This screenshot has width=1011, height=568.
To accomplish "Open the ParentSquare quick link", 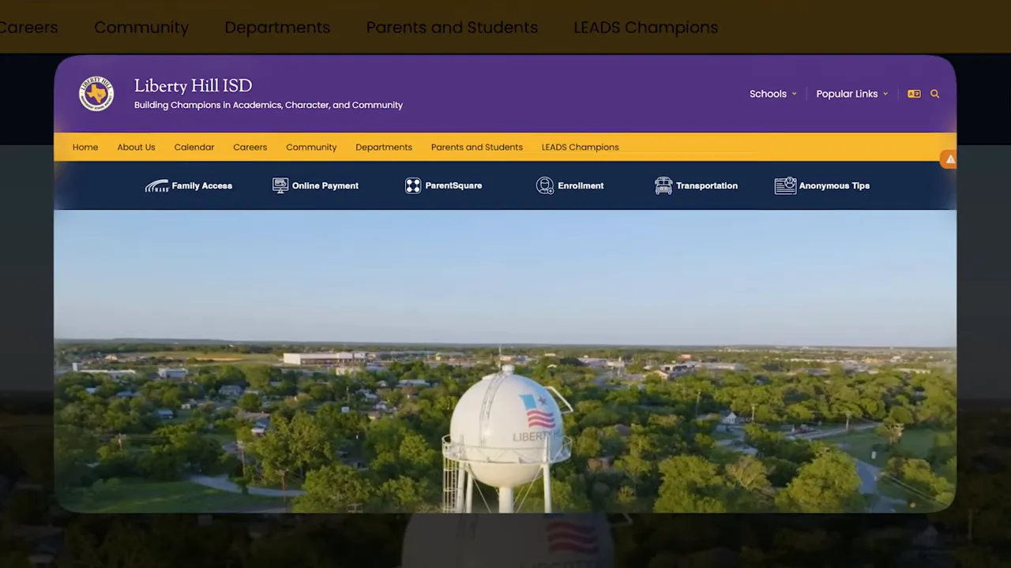I will (443, 185).
